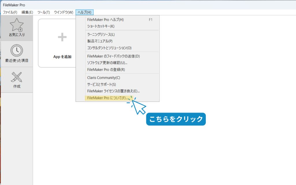Open the ツール(T) menu
296x185 pixels.
click(x=44, y=12)
